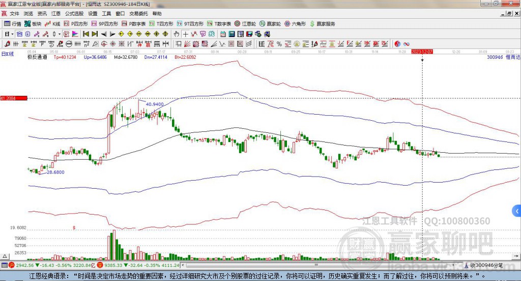The image size is (521, 281).
Task: Select the red pencil drawing tool
Action: pos(7,44)
